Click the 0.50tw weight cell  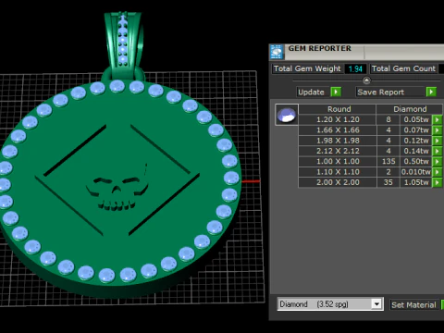[x=416, y=162]
